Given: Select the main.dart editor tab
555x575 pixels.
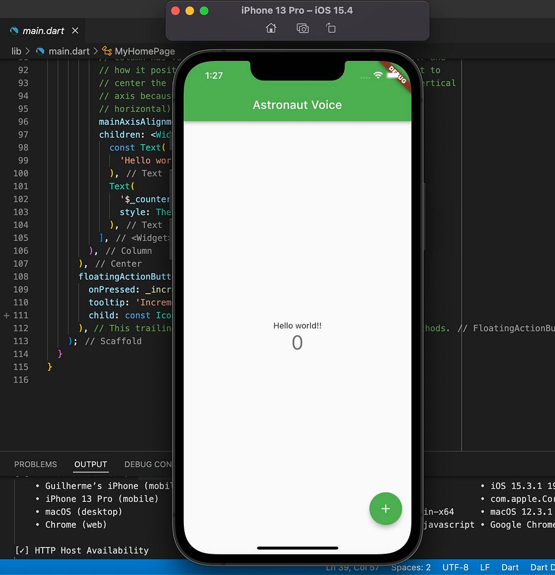Looking at the screenshot, I should tap(43, 31).
